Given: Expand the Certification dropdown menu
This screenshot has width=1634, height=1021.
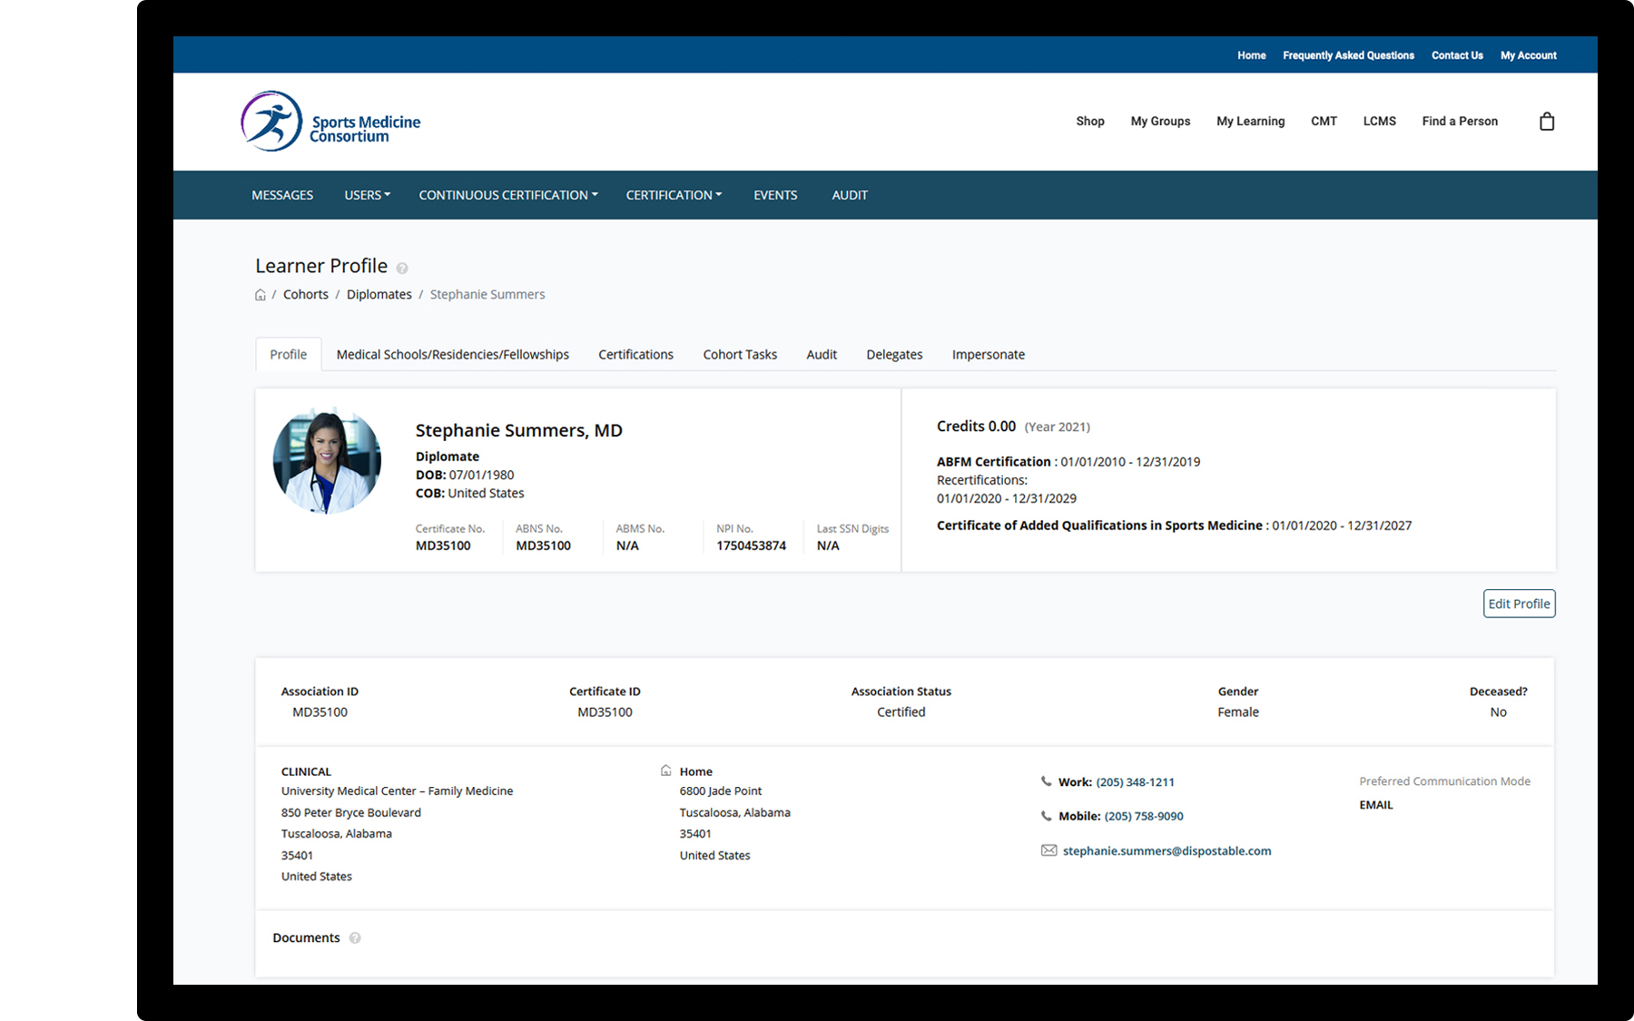Looking at the screenshot, I should tap(674, 195).
